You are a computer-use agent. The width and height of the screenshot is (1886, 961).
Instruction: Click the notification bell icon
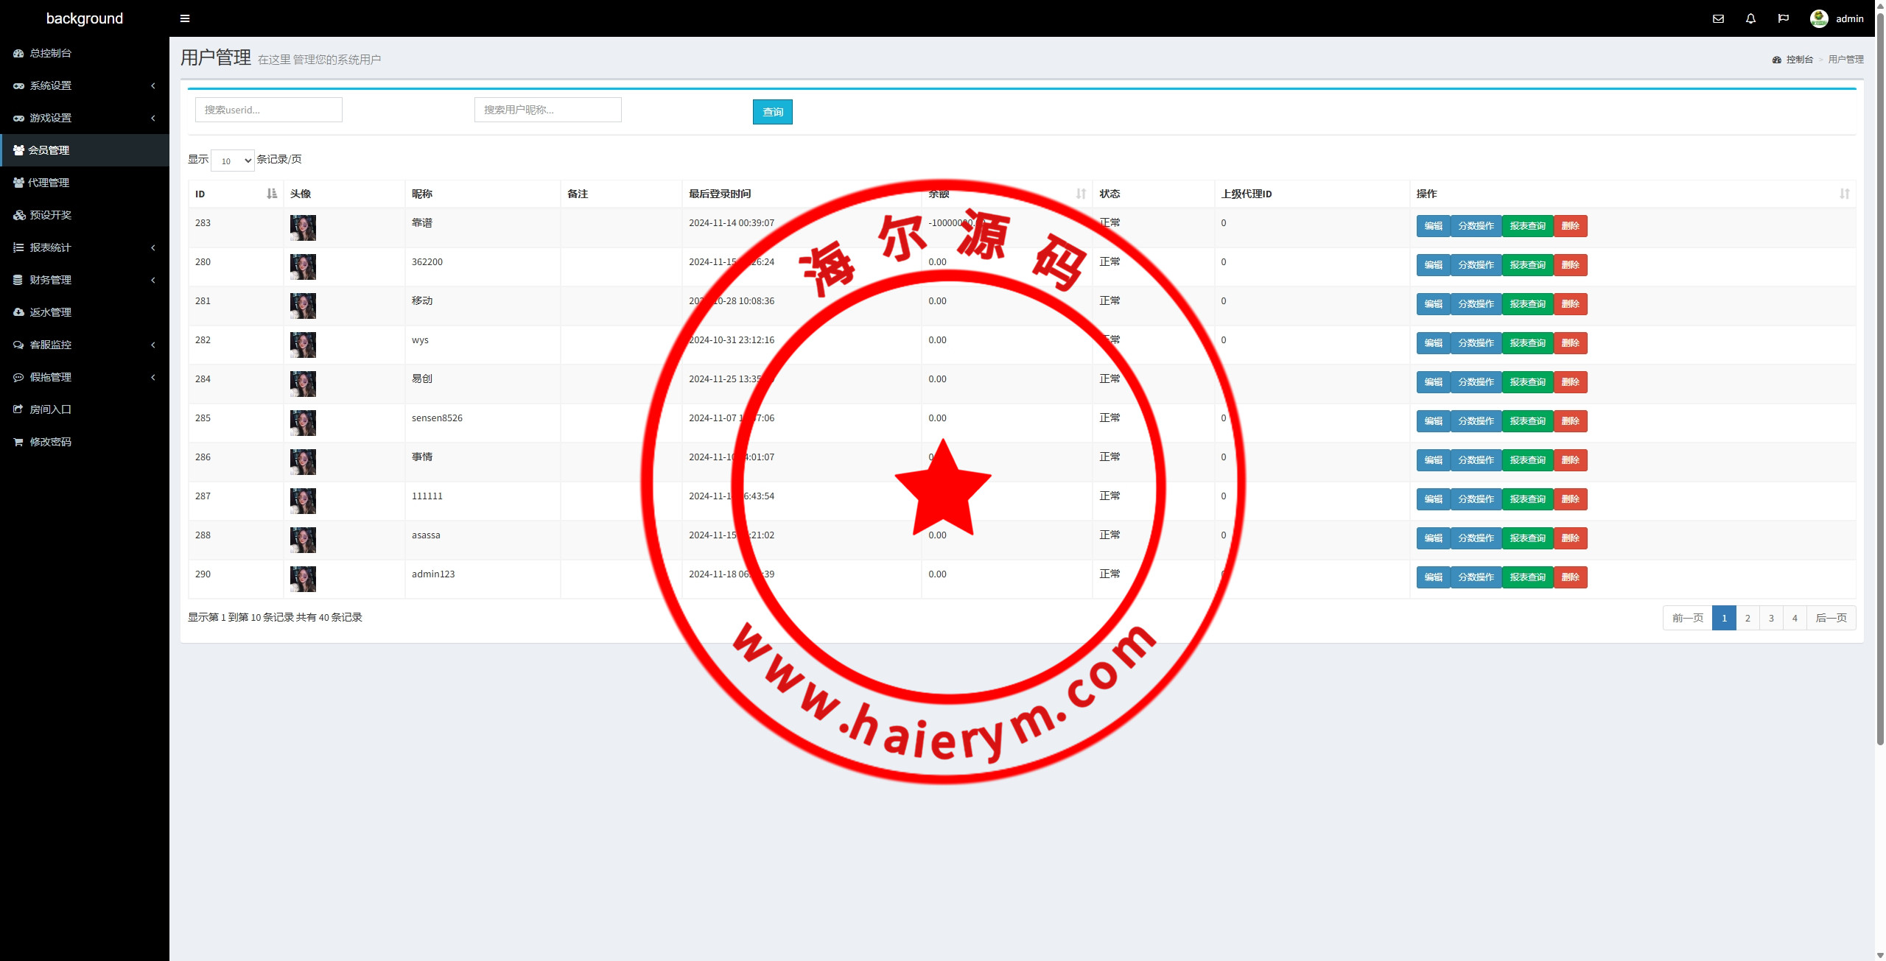(1750, 18)
